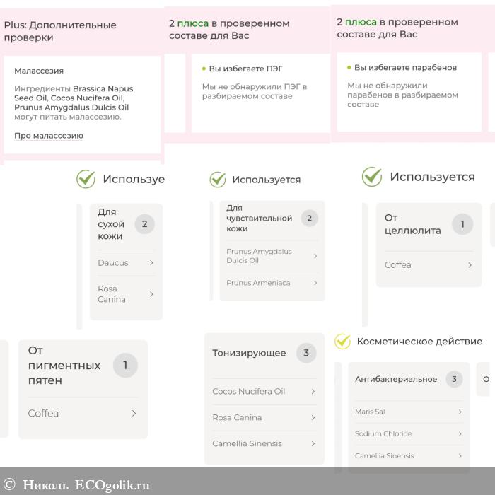Screen dimensions: 495x495
Task: Click the count badge 3 beside Тонизирующее
Action: coord(306,353)
